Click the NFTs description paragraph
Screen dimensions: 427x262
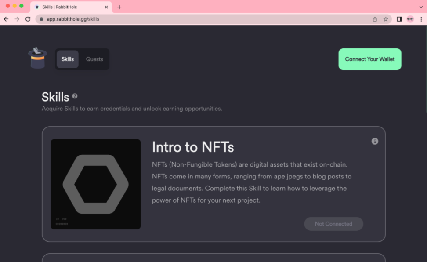(x=252, y=182)
